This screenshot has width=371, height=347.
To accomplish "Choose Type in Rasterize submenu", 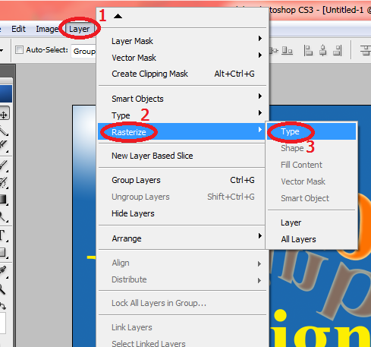I will click(x=312, y=131).
